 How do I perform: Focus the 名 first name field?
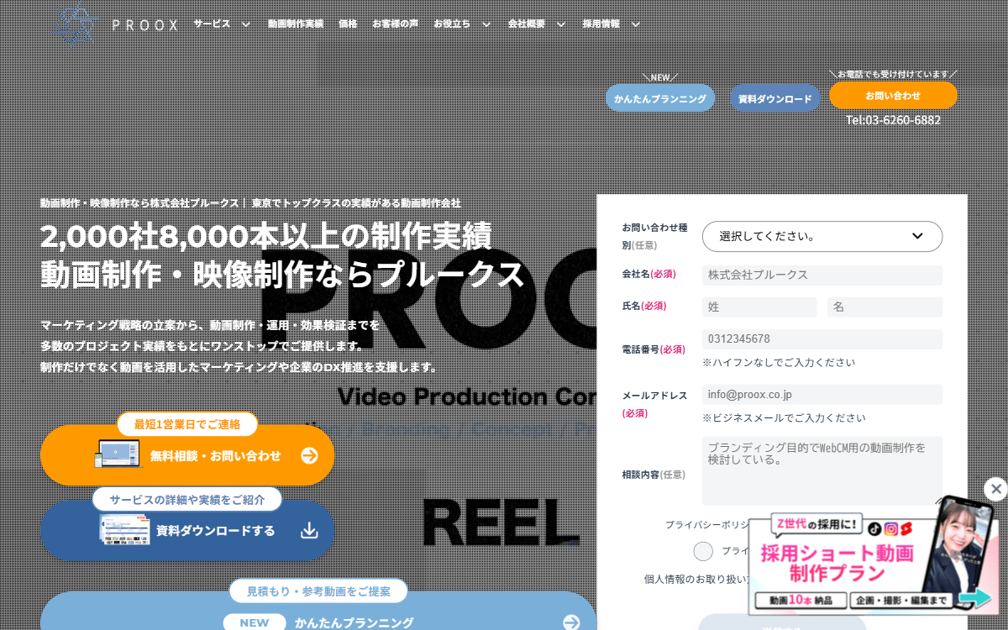[885, 307]
